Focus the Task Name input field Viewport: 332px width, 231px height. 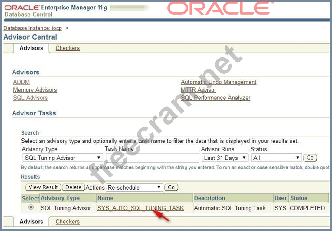pos(153,158)
